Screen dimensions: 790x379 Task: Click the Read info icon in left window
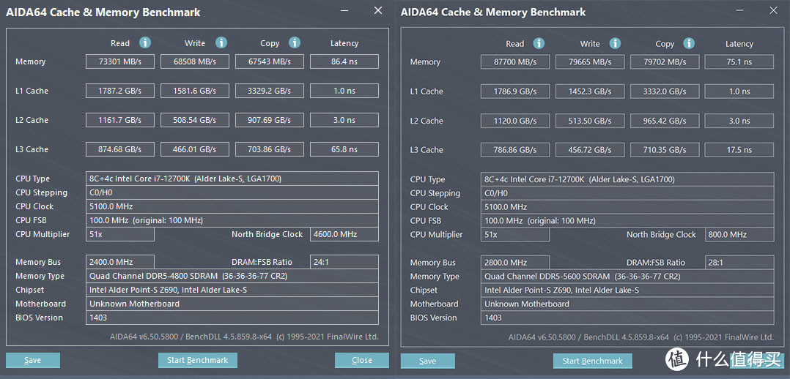pyautogui.click(x=145, y=42)
